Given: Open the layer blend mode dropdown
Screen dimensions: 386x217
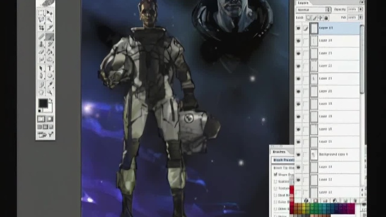Looking at the screenshot, I should tap(313, 10).
